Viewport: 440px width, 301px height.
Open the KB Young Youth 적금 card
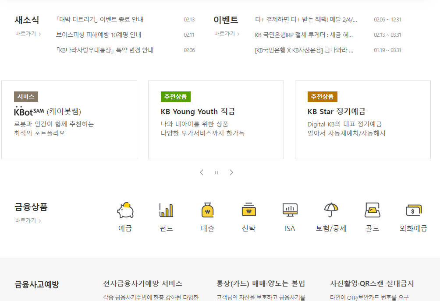click(x=216, y=120)
